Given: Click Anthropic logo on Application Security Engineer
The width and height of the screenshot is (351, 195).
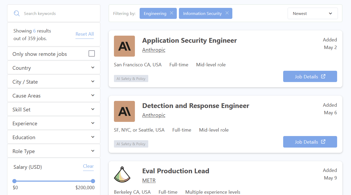Looking at the screenshot, I should (124, 46).
